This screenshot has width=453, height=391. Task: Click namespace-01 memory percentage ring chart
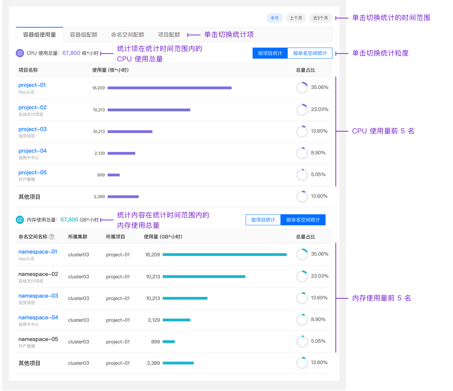click(x=302, y=255)
